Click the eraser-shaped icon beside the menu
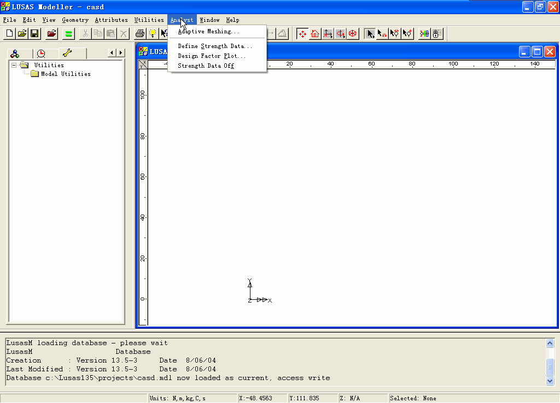This screenshot has width=560, height=403. [282, 34]
